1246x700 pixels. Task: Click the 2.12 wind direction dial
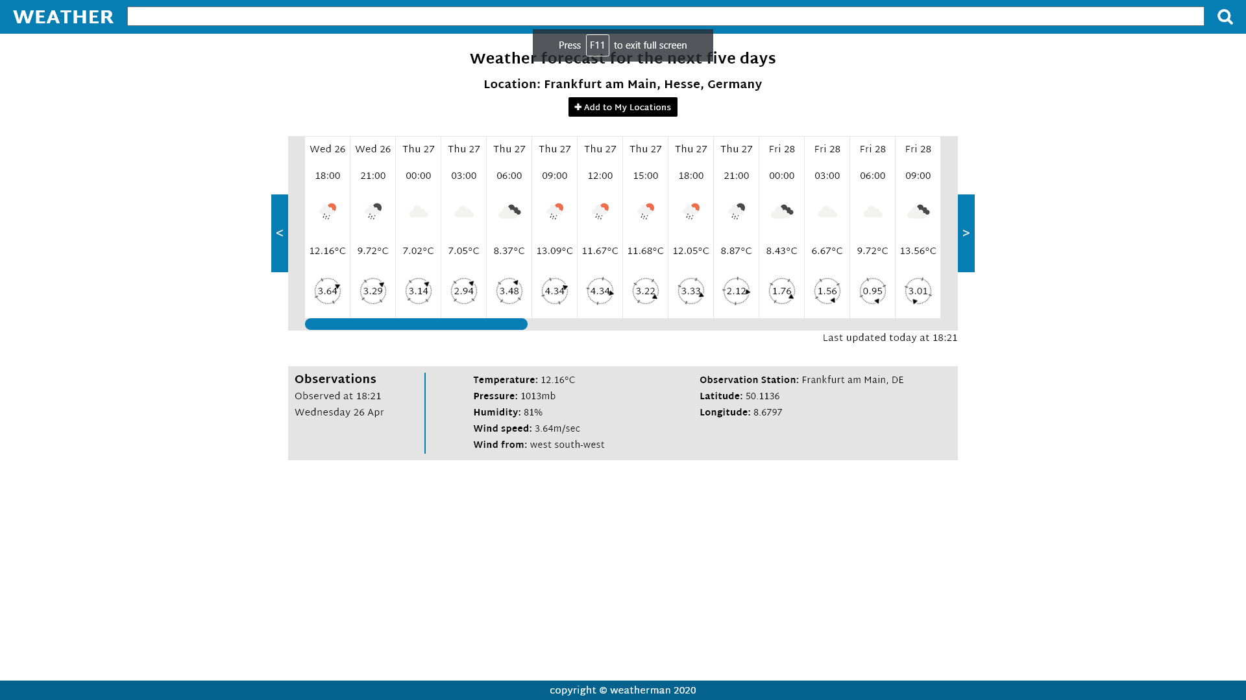coord(737,291)
